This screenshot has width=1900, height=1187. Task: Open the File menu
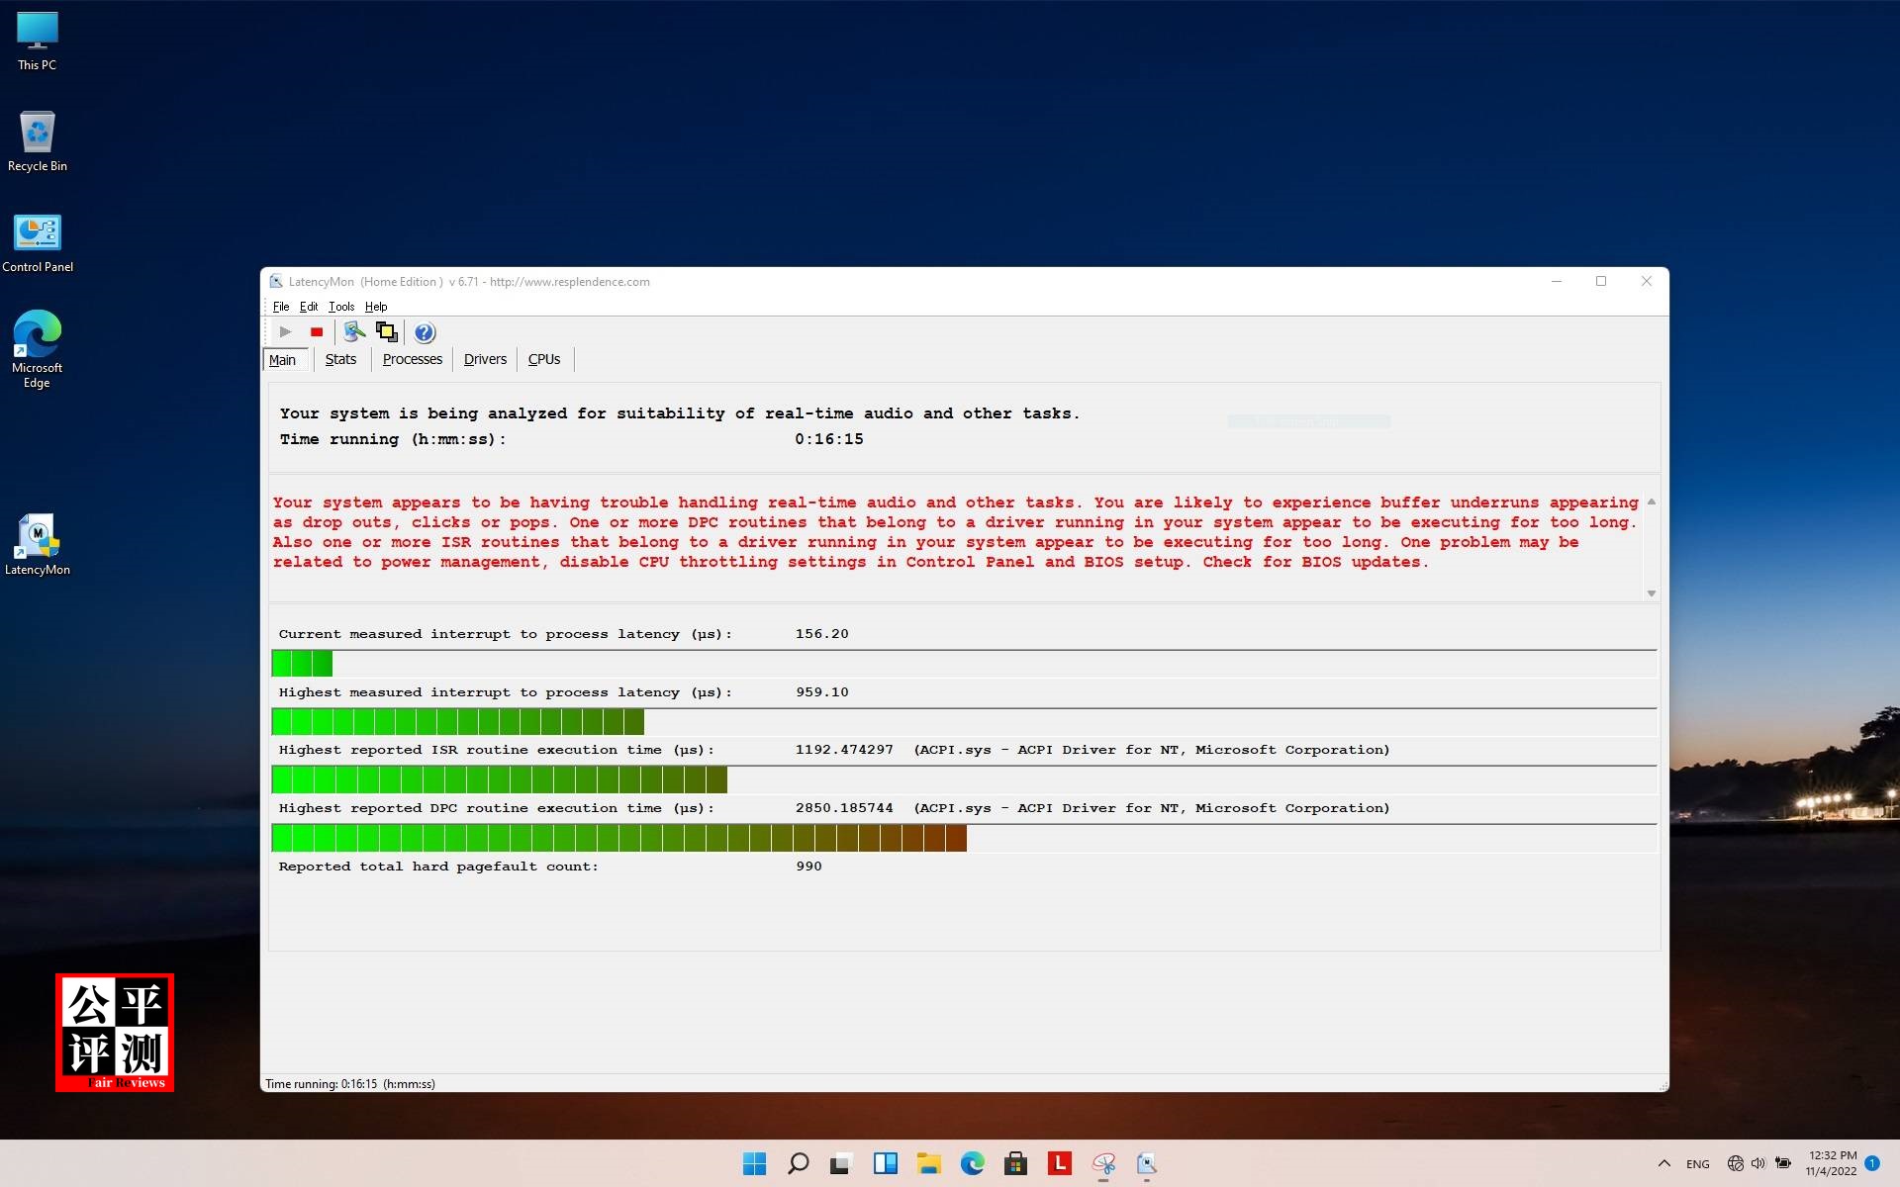click(281, 307)
